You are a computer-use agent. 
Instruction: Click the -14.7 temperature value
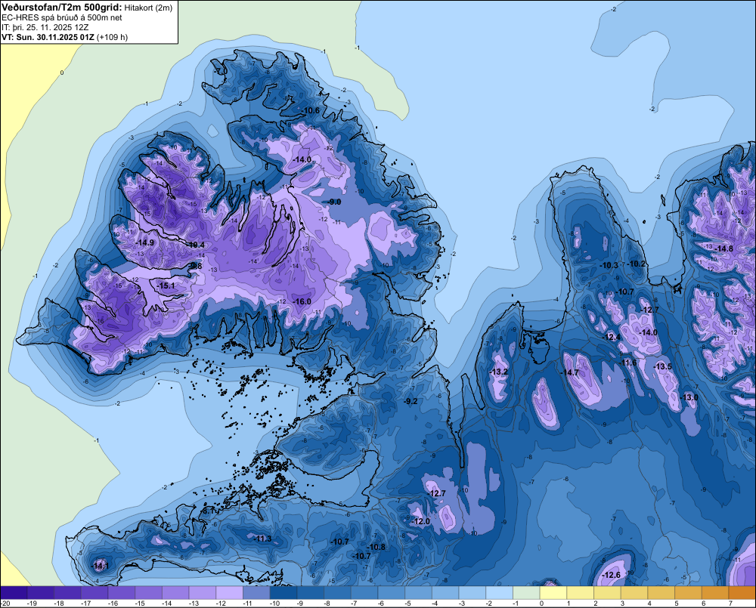click(569, 373)
